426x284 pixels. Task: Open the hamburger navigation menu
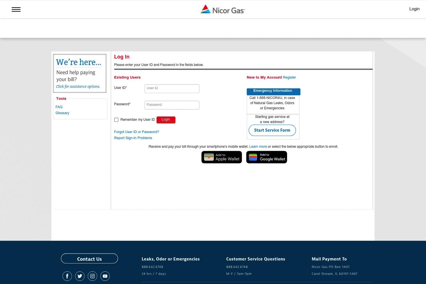coord(16,9)
